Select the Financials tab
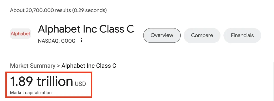This screenshot has height=101, width=274. pos(242,35)
